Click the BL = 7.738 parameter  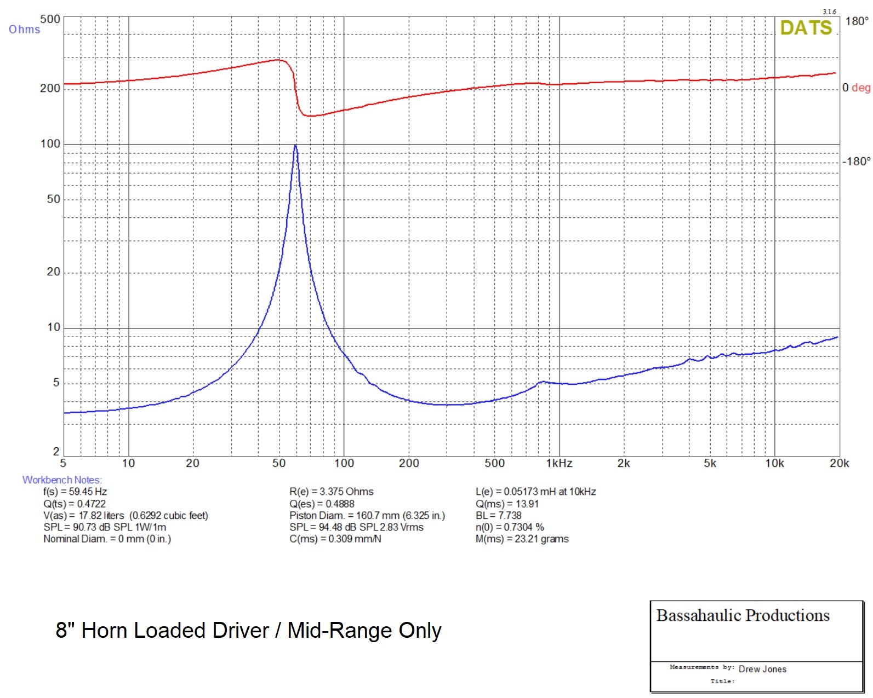498,515
